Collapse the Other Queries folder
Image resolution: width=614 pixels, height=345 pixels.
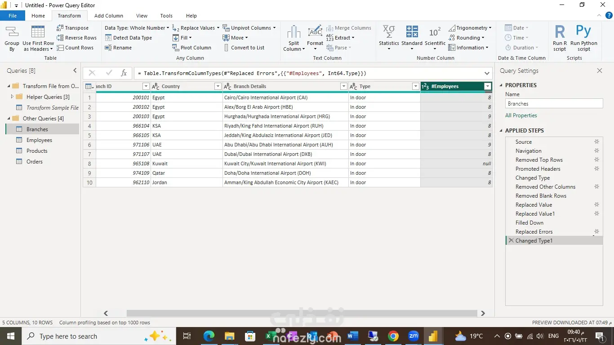[x=9, y=118]
